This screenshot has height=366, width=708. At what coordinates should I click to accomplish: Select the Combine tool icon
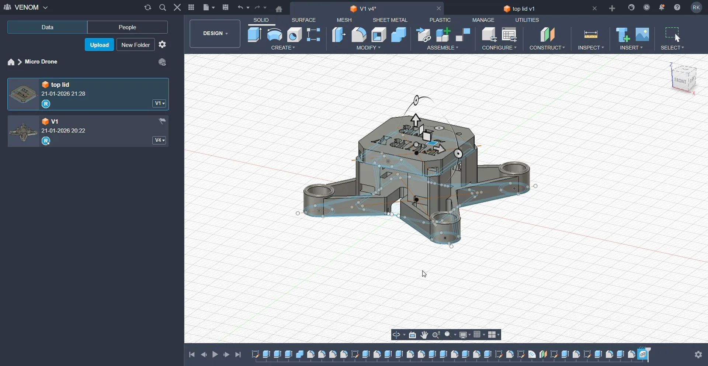399,35
